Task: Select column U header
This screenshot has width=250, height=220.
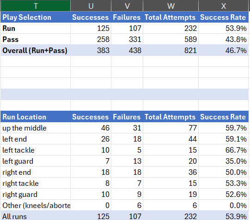Action: 91,6
